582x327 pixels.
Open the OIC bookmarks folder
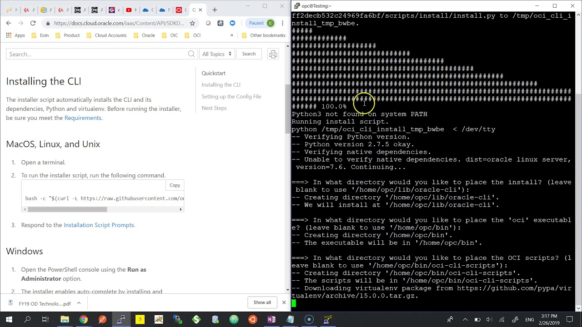[170, 35]
